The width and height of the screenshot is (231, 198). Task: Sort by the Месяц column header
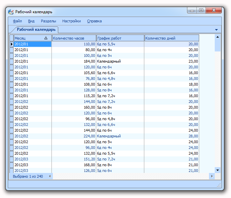33,38
